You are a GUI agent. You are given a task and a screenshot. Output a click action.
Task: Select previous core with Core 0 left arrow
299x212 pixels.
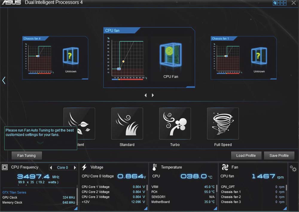tap(51, 167)
